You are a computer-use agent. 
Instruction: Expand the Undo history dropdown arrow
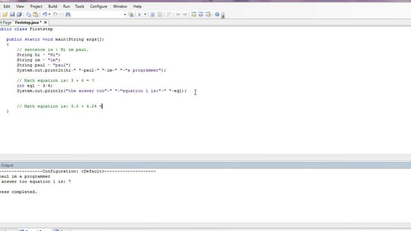[49, 14]
